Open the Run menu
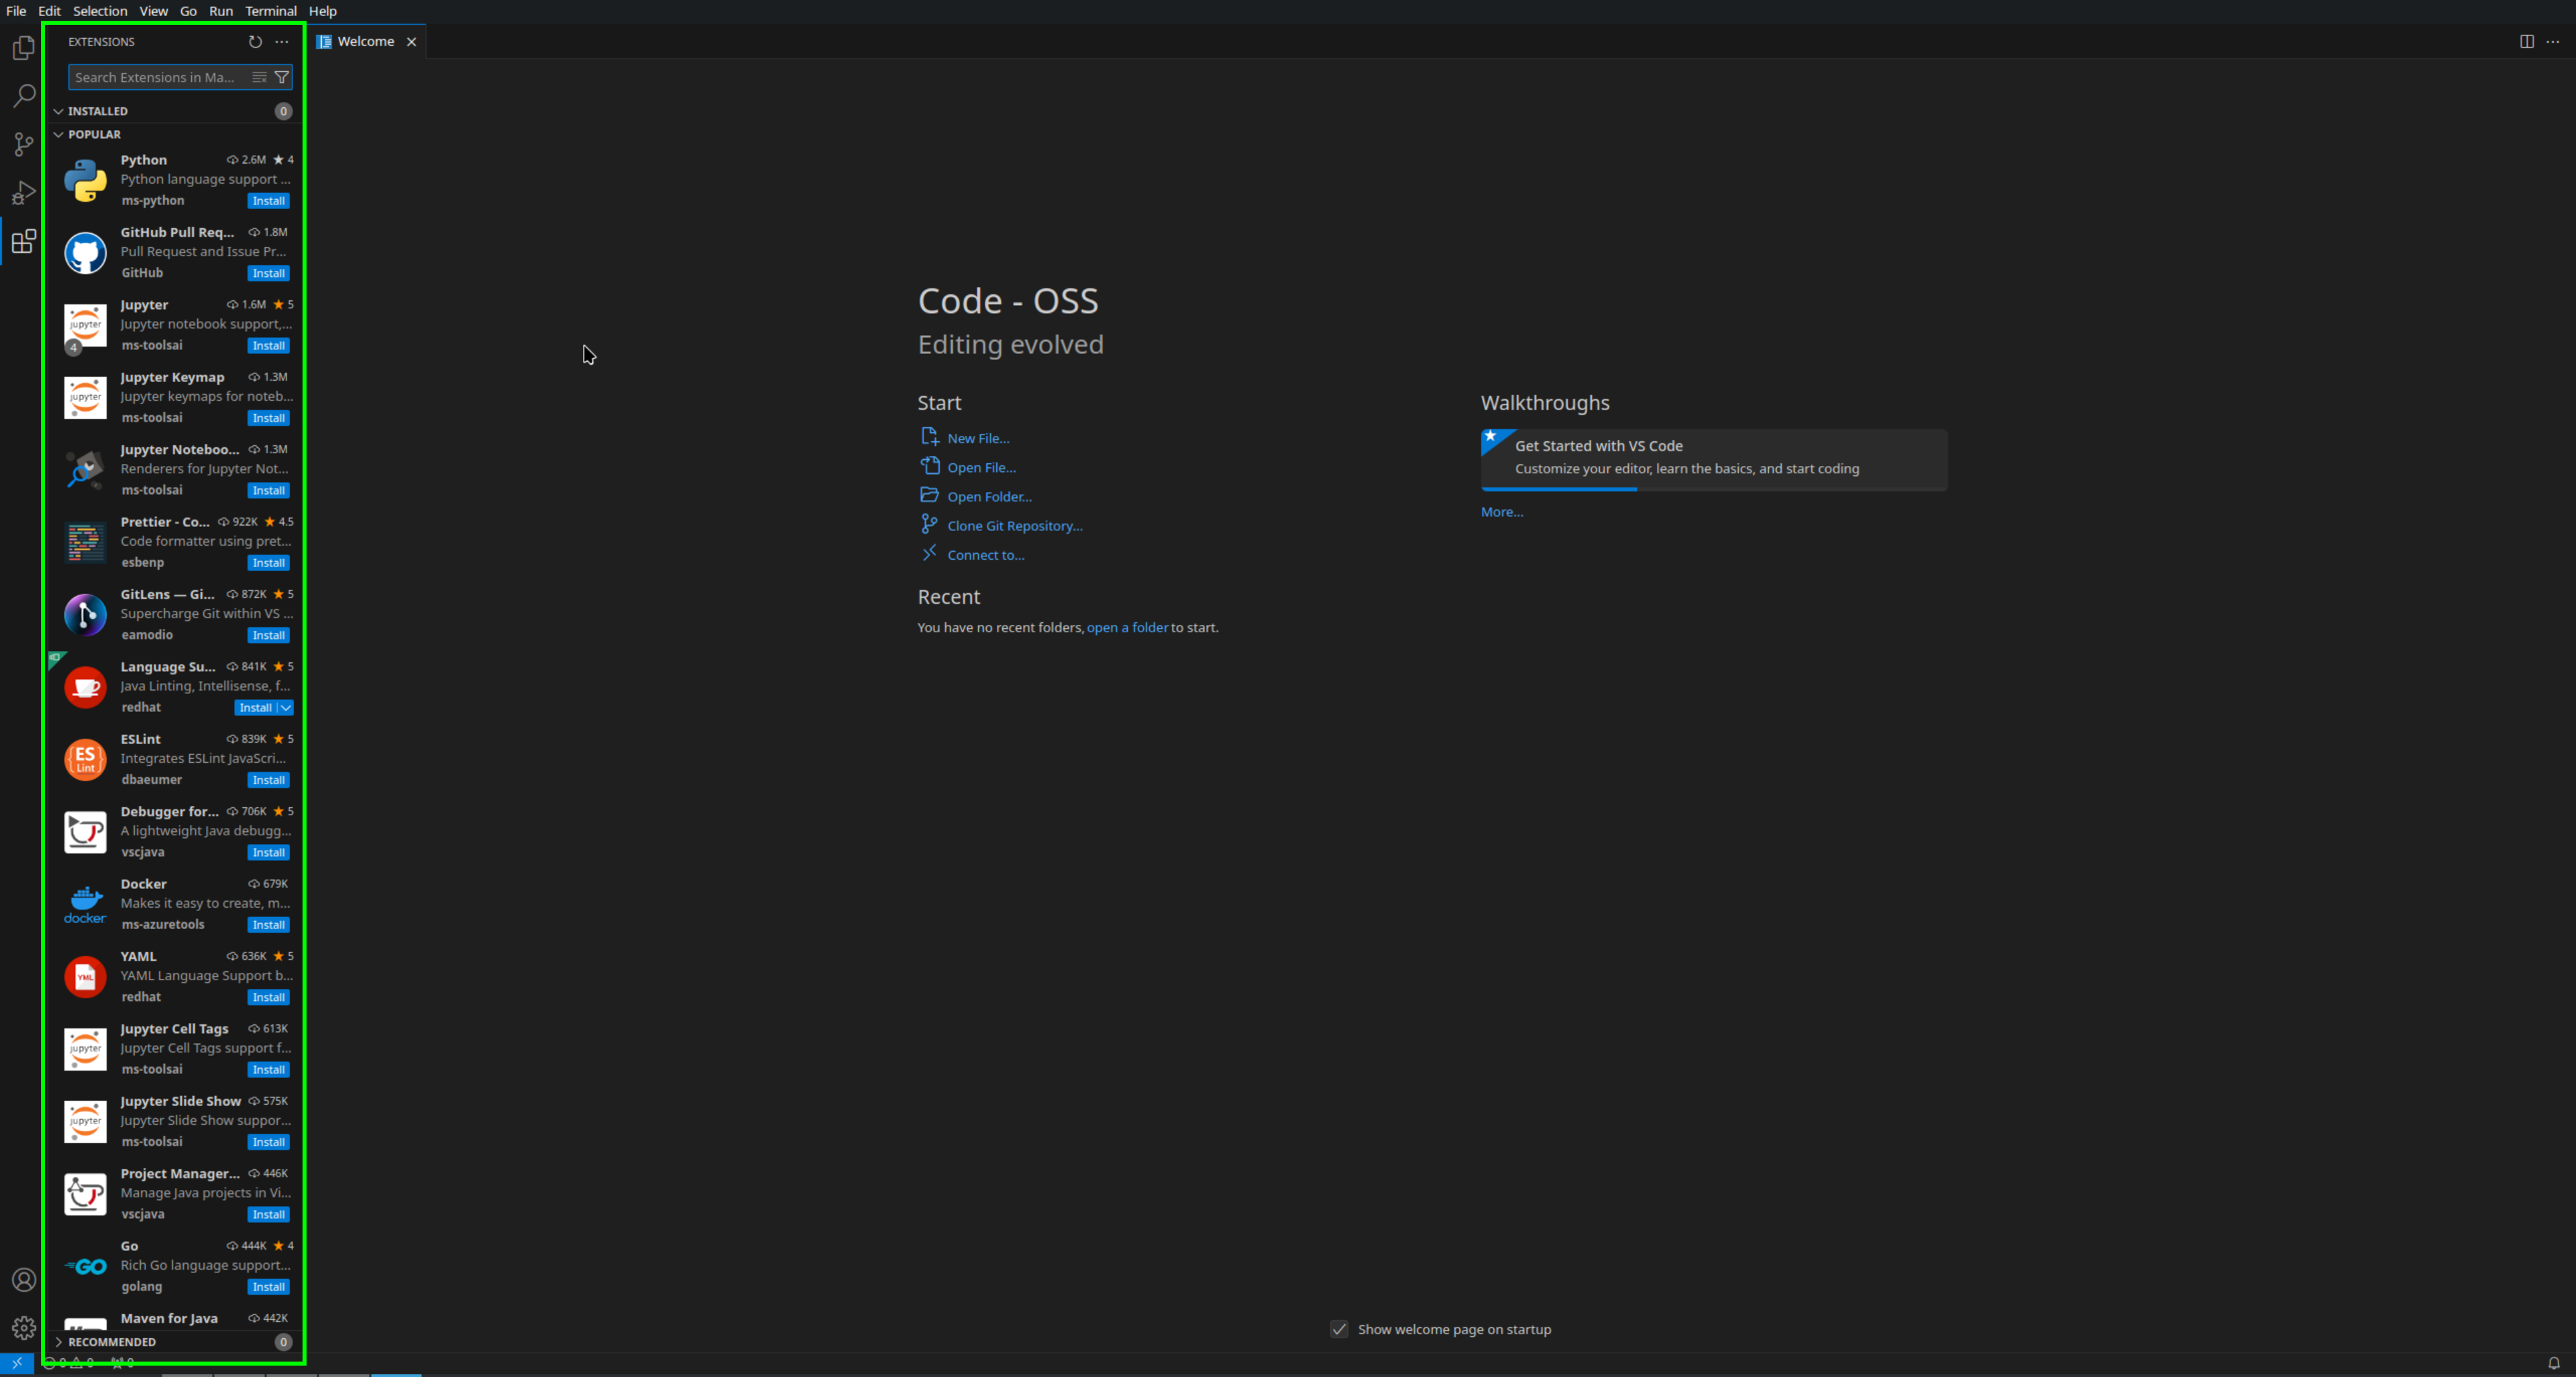 pos(221,11)
